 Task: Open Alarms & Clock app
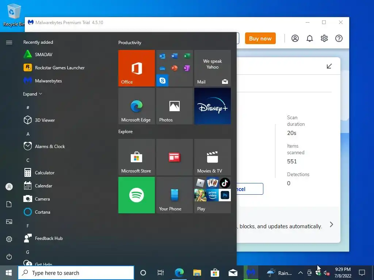[44, 146]
